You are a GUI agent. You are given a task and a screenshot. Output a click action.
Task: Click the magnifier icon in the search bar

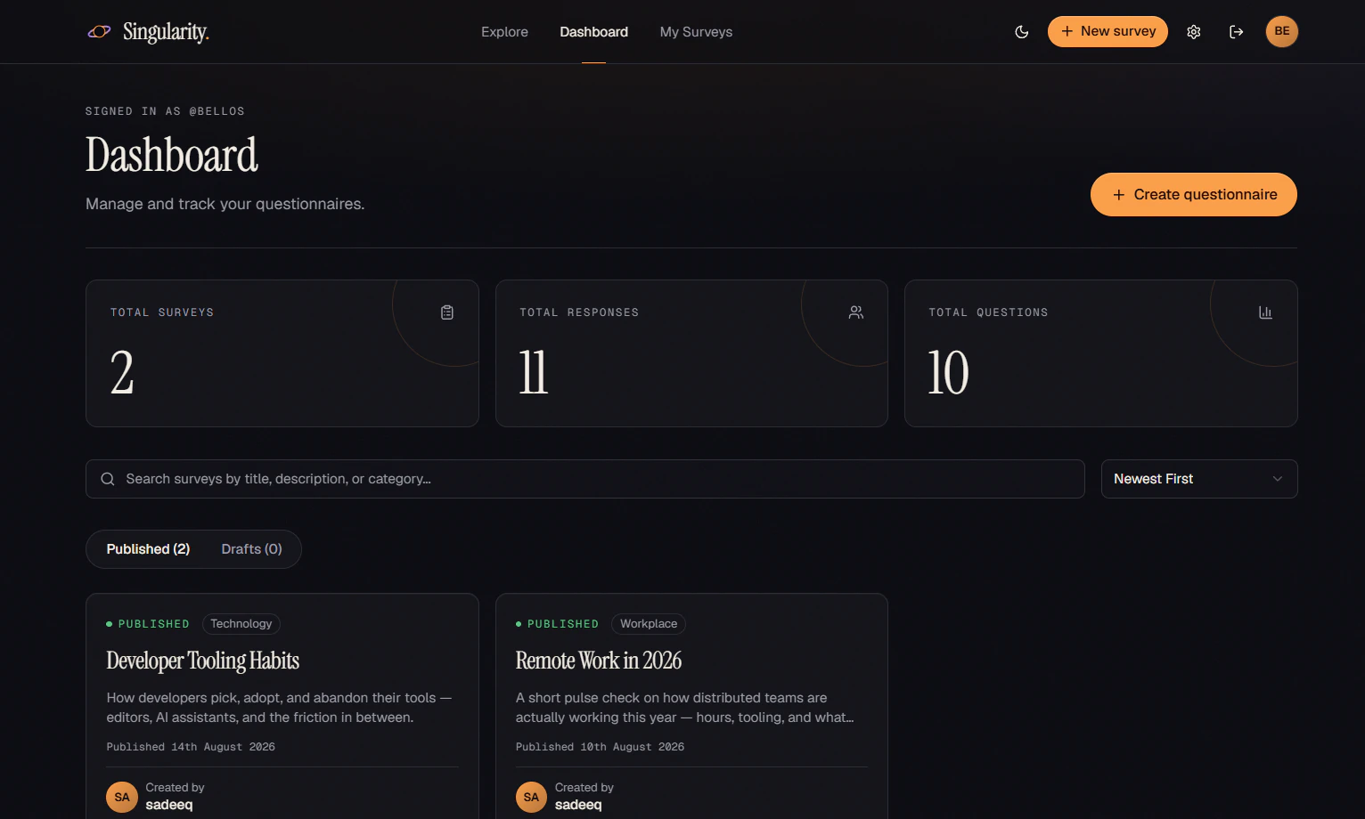pyautogui.click(x=108, y=479)
